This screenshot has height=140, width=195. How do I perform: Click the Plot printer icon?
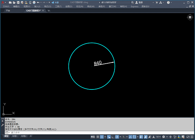click(34, 2)
